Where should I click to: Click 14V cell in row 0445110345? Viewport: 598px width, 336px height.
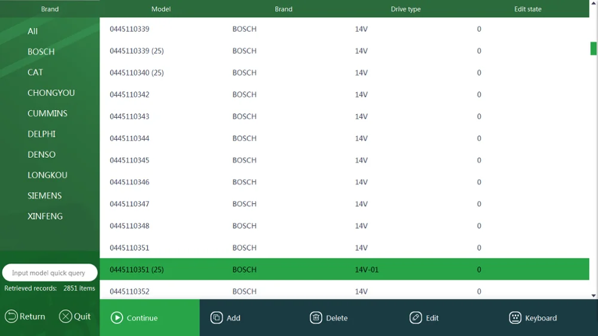pyautogui.click(x=361, y=160)
